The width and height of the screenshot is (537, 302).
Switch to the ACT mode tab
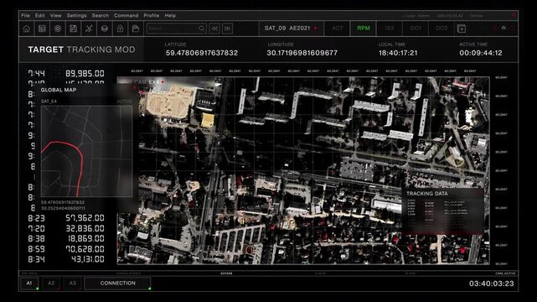[338, 29]
